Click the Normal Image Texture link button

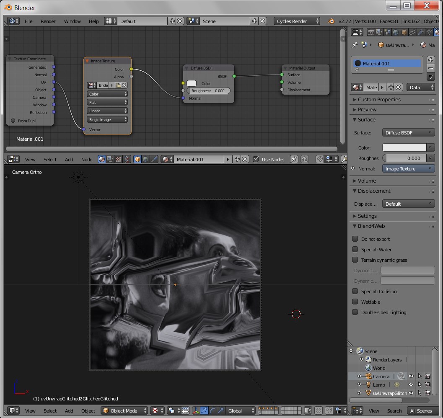coord(408,169)
